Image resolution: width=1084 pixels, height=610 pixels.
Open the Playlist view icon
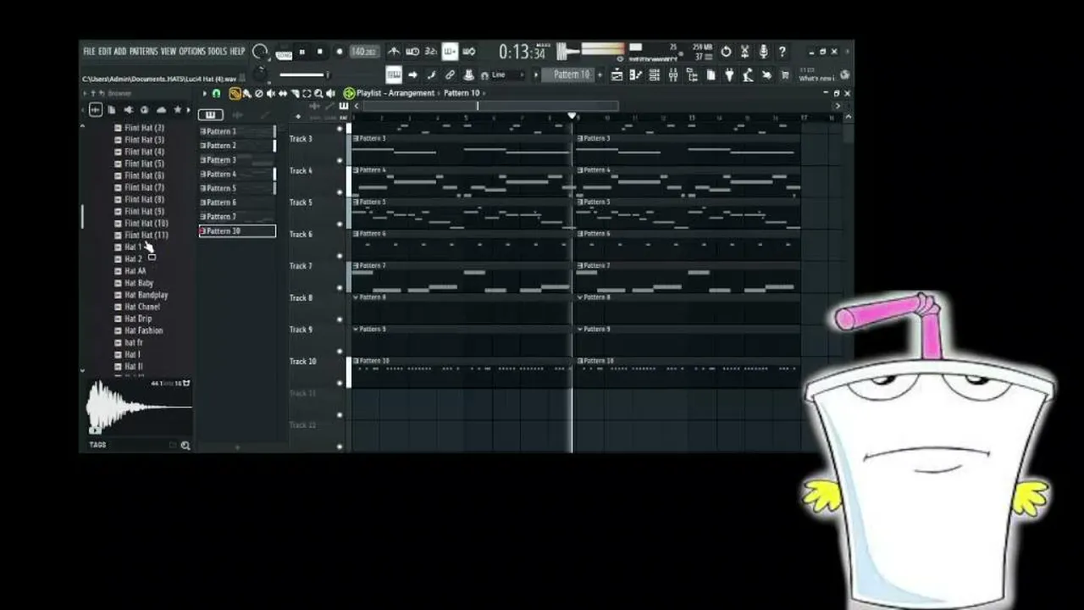pyautogui.click(x=617, y=75)
